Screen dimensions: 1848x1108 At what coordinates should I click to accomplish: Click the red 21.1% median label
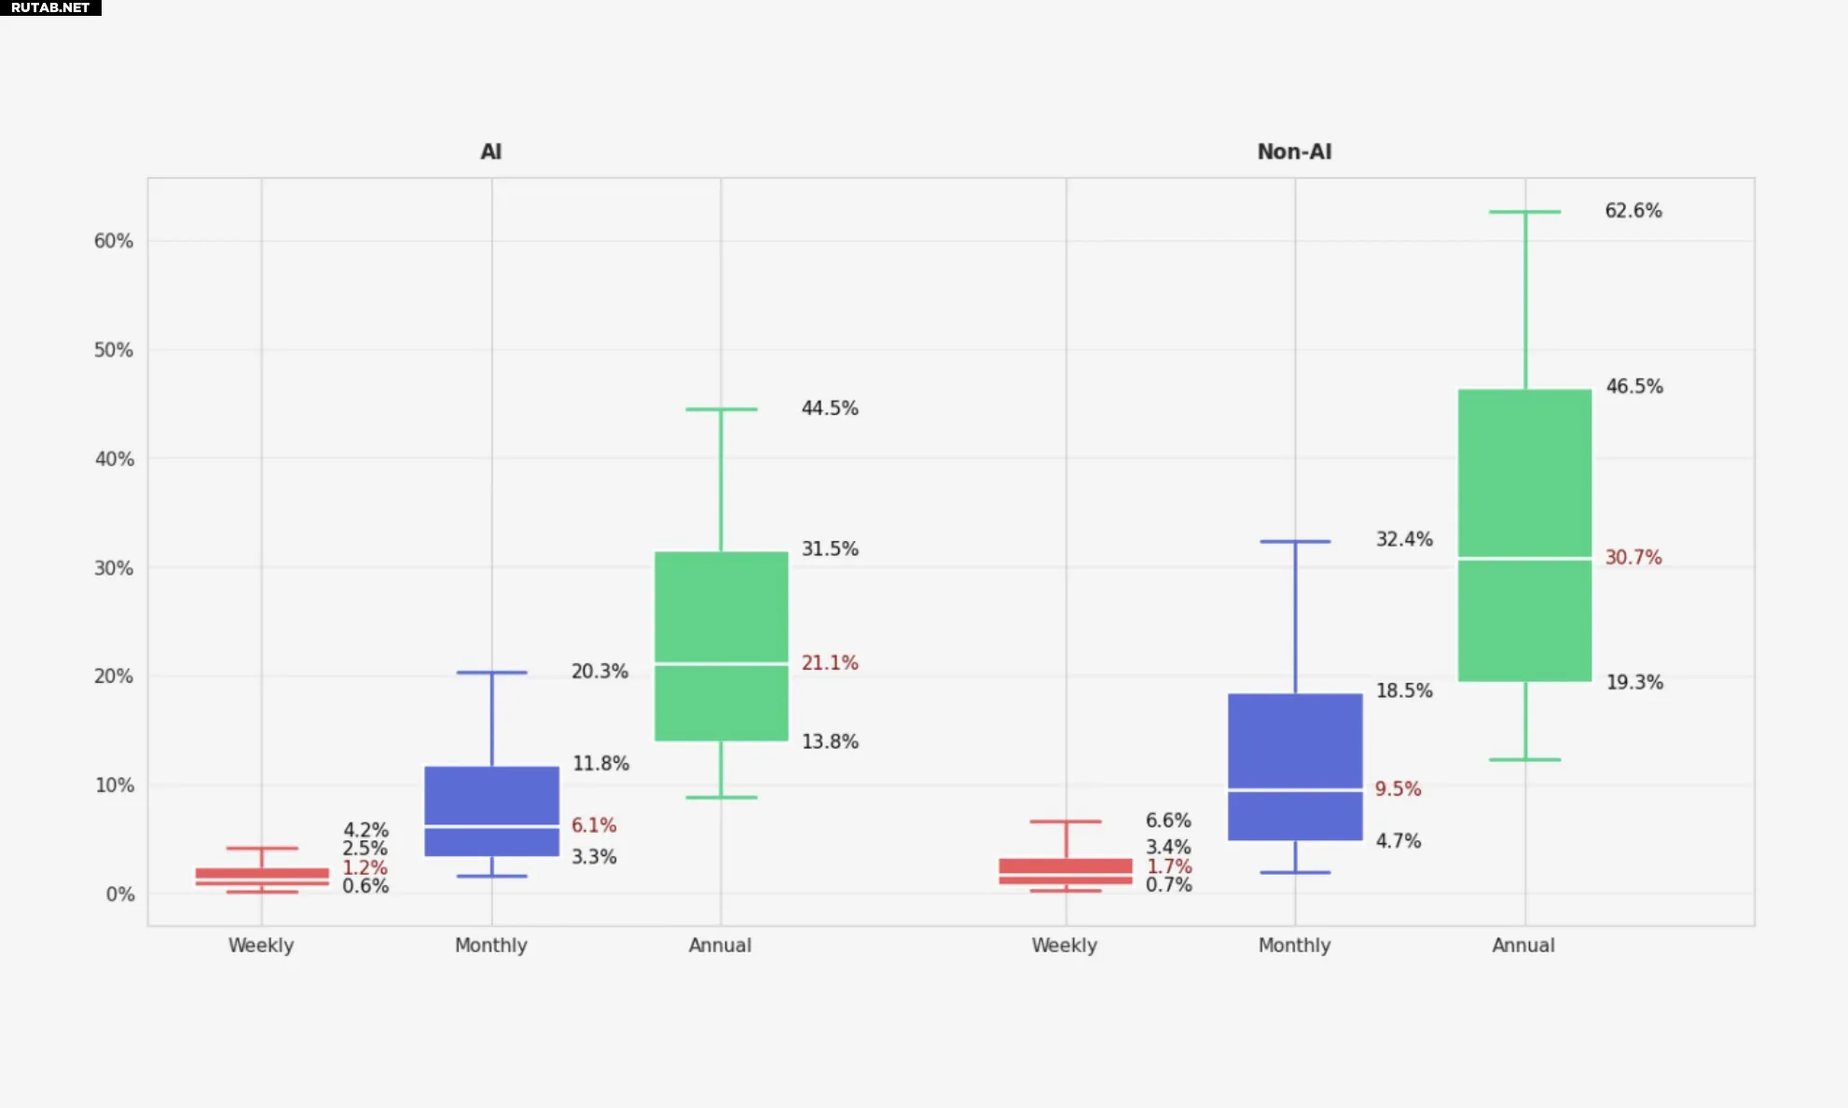[829, 663]
